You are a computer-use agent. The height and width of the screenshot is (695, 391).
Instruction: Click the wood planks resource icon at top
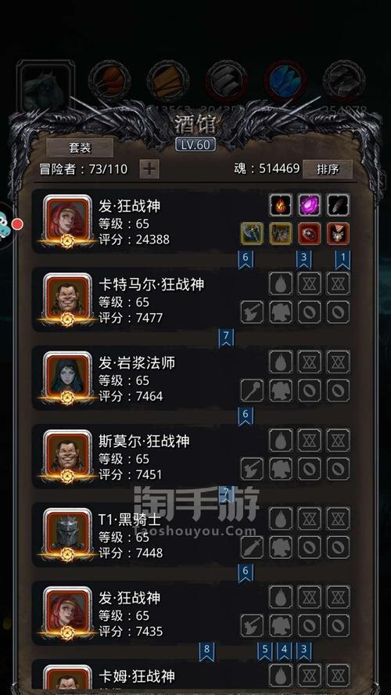coord(168,81)
